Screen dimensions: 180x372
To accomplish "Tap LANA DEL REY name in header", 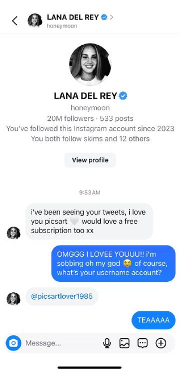I will tap(73, 18).
